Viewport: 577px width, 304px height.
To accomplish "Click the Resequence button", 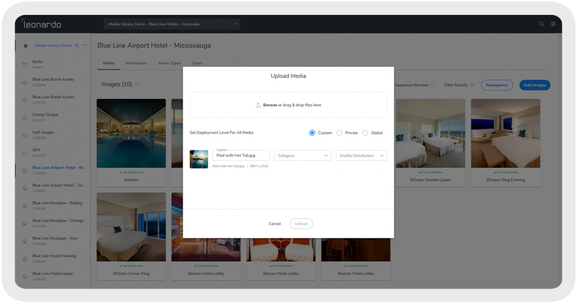I will tap(497, 85).
